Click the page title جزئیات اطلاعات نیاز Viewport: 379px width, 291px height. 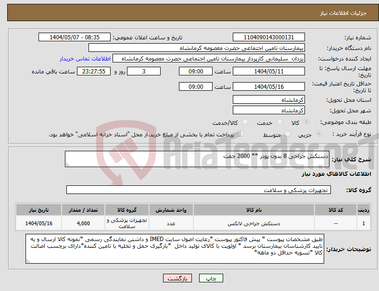point(343,13)
